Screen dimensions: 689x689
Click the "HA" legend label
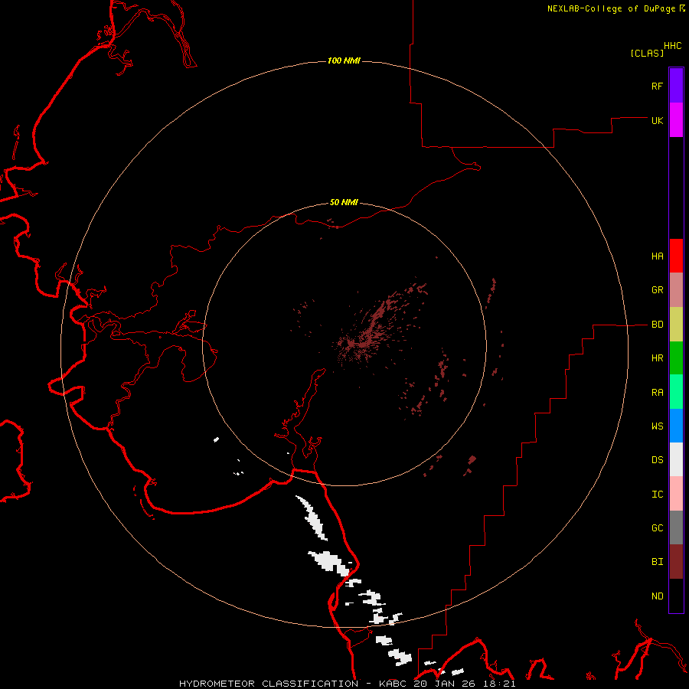pos(657,256)
